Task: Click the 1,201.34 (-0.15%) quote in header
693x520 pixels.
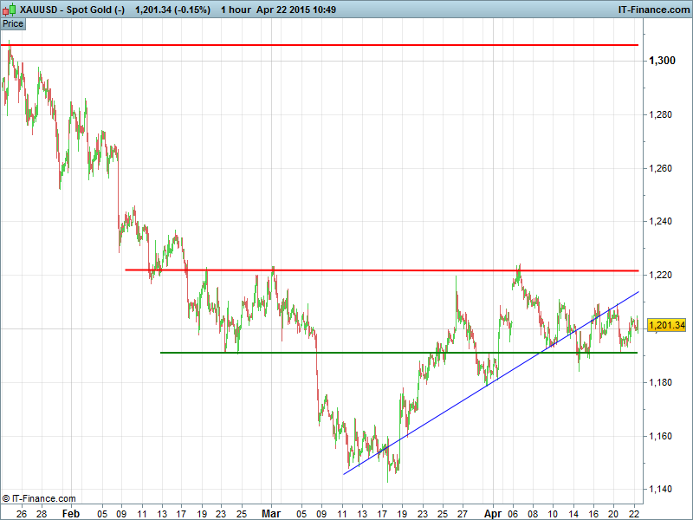Action: [172, 10]
